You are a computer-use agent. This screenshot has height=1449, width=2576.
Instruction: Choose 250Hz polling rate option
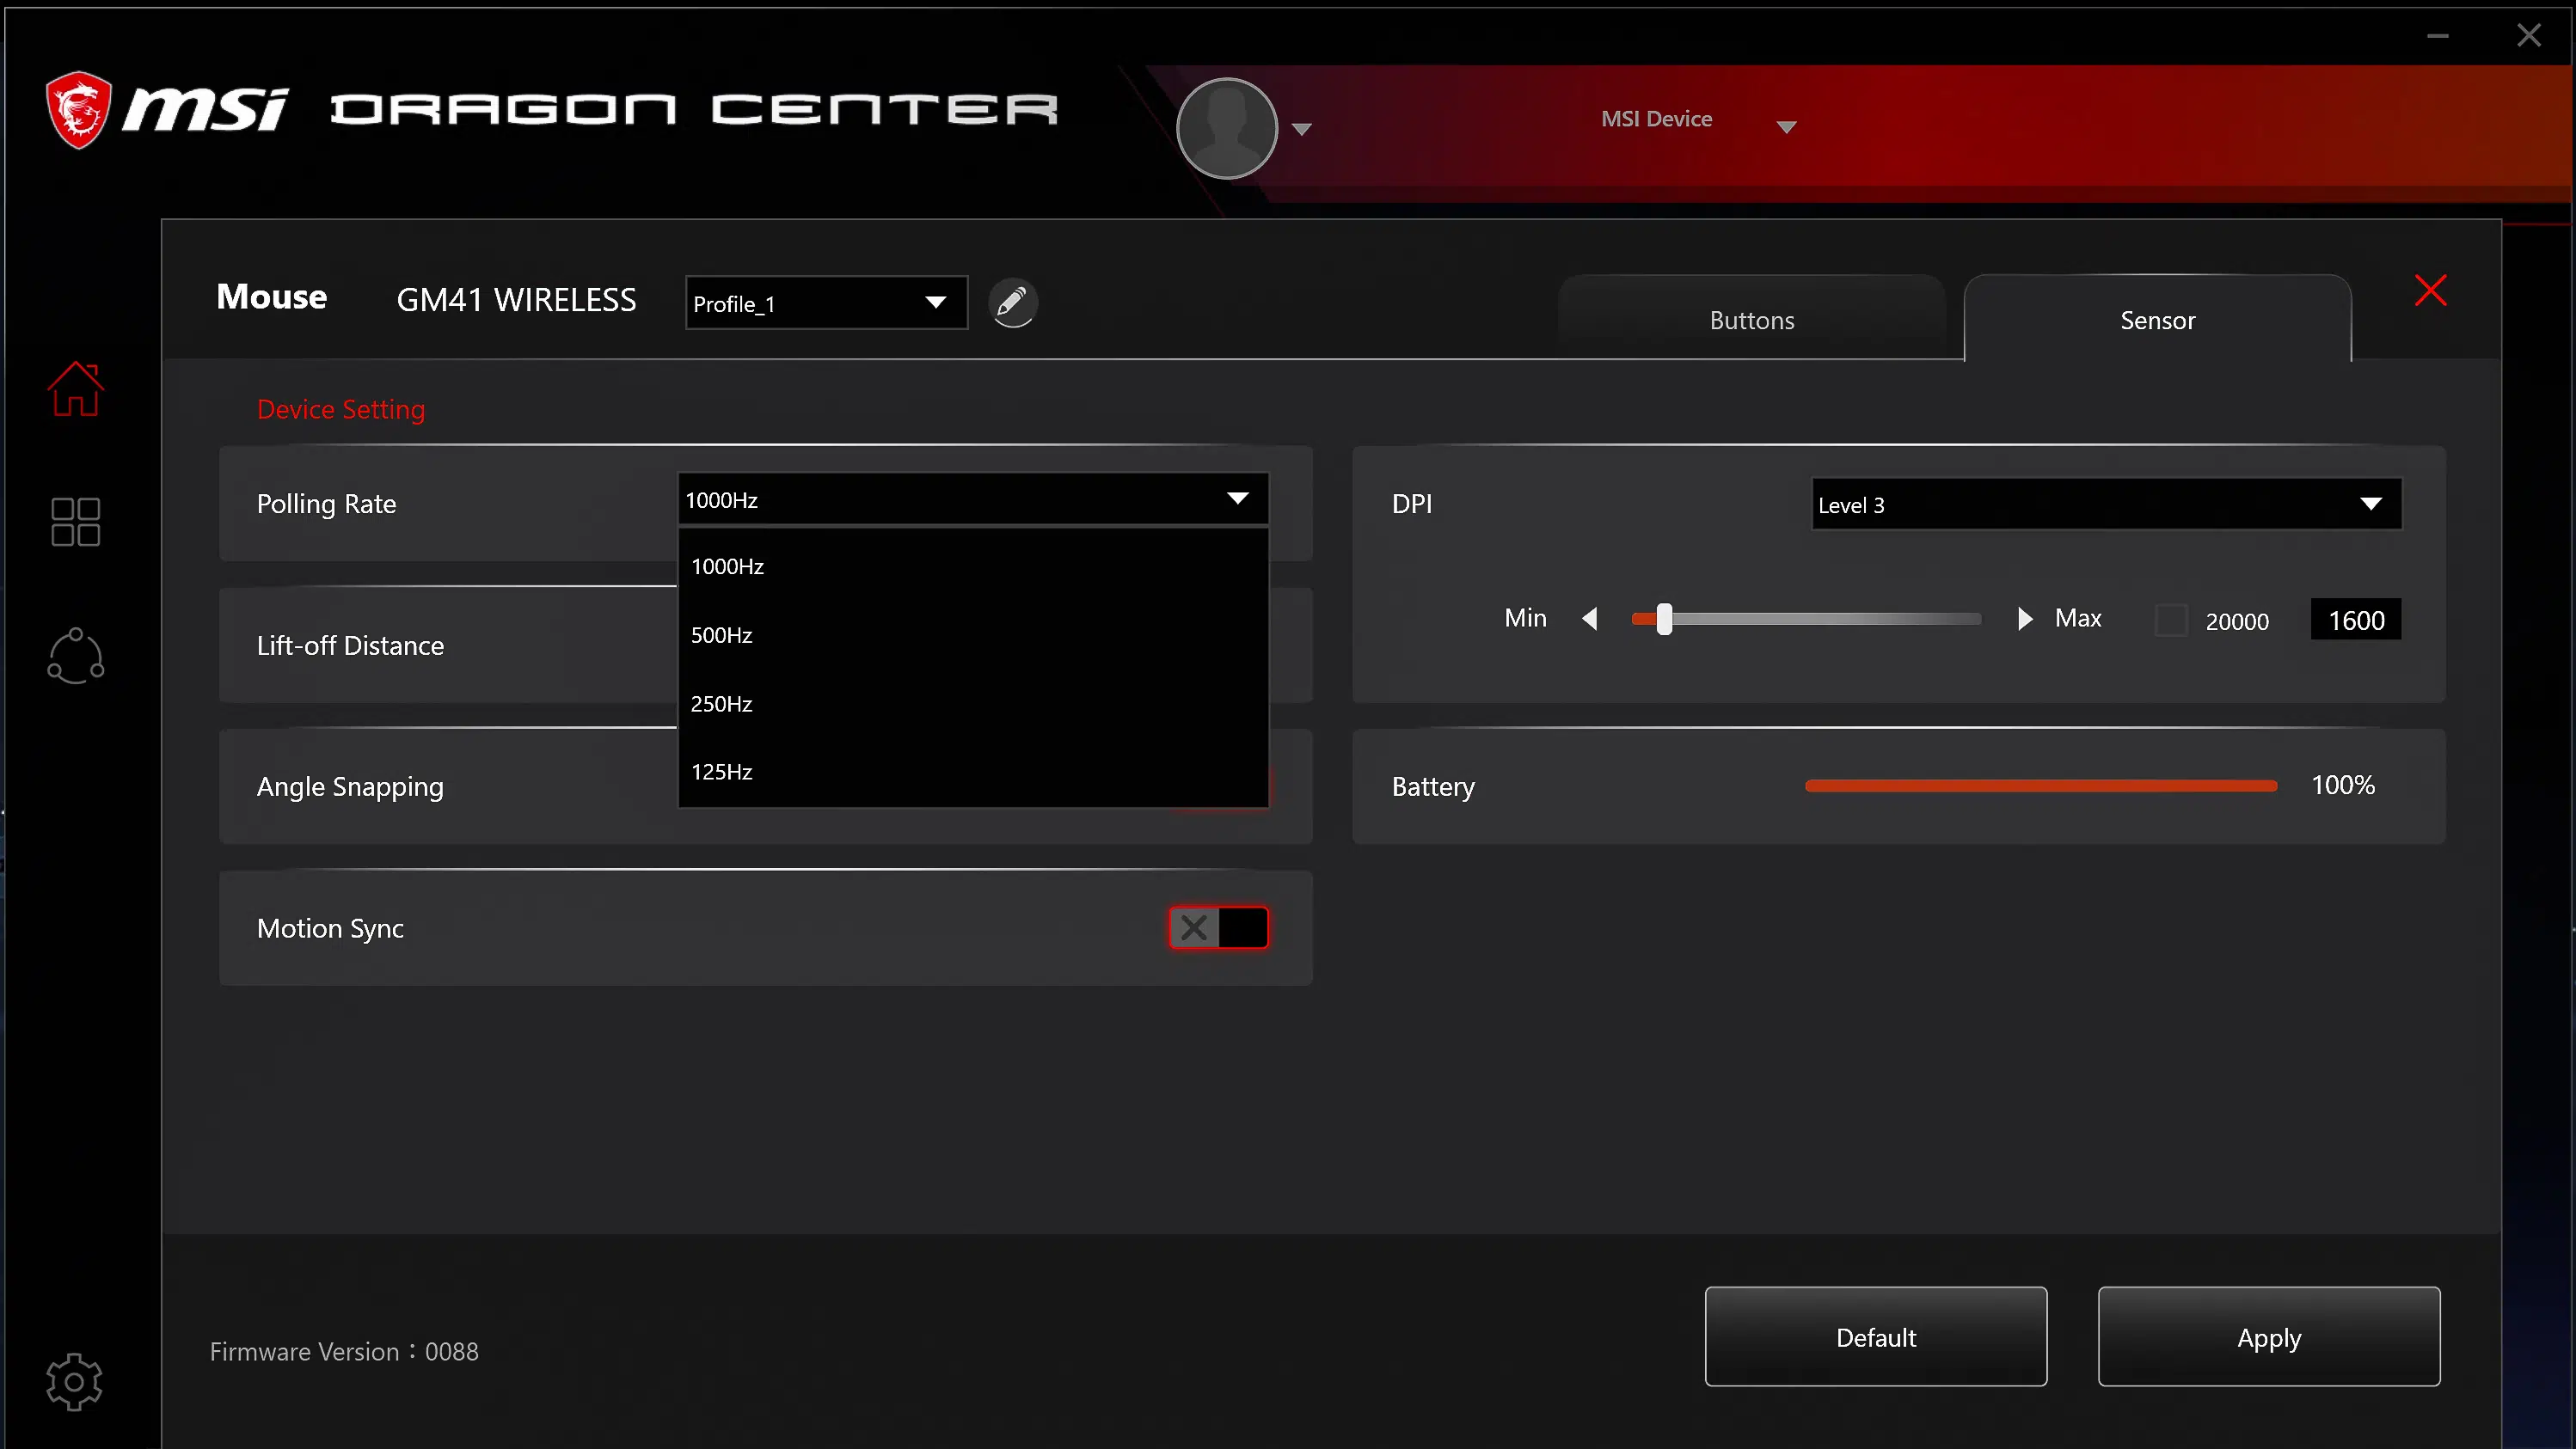pyautogui.click(x=973, y=704)
